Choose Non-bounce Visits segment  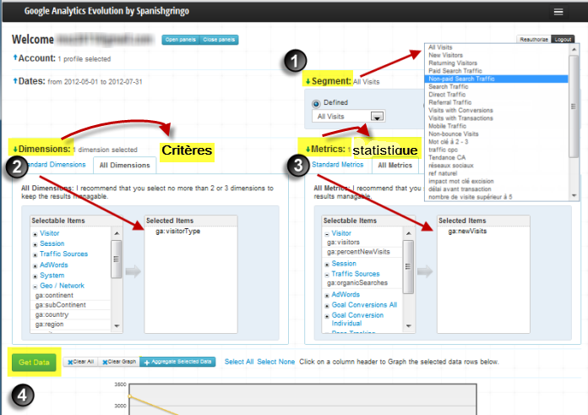pos(454,134)
